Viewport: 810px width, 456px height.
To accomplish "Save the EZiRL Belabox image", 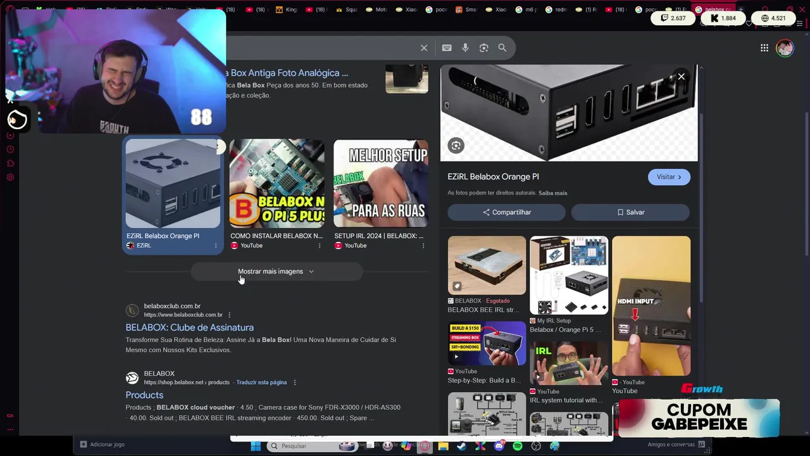I will 630,212.
